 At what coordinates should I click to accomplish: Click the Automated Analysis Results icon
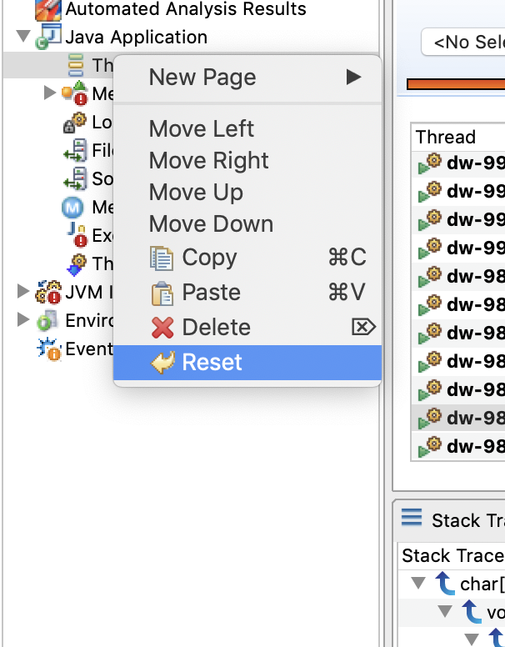point(47,10)
